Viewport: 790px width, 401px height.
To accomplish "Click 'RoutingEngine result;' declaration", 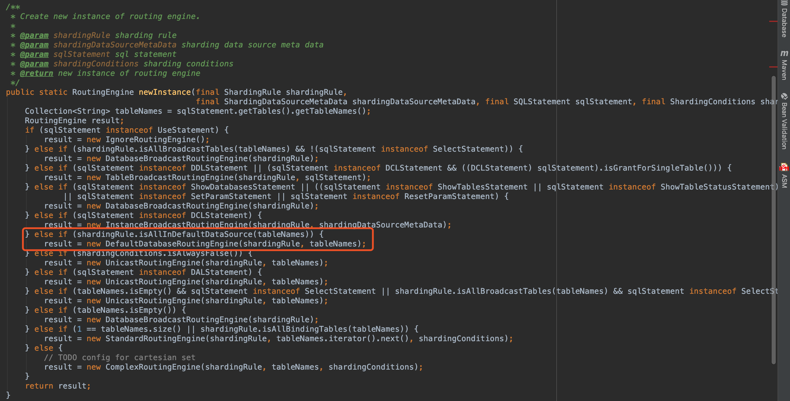I will [74, 121].
